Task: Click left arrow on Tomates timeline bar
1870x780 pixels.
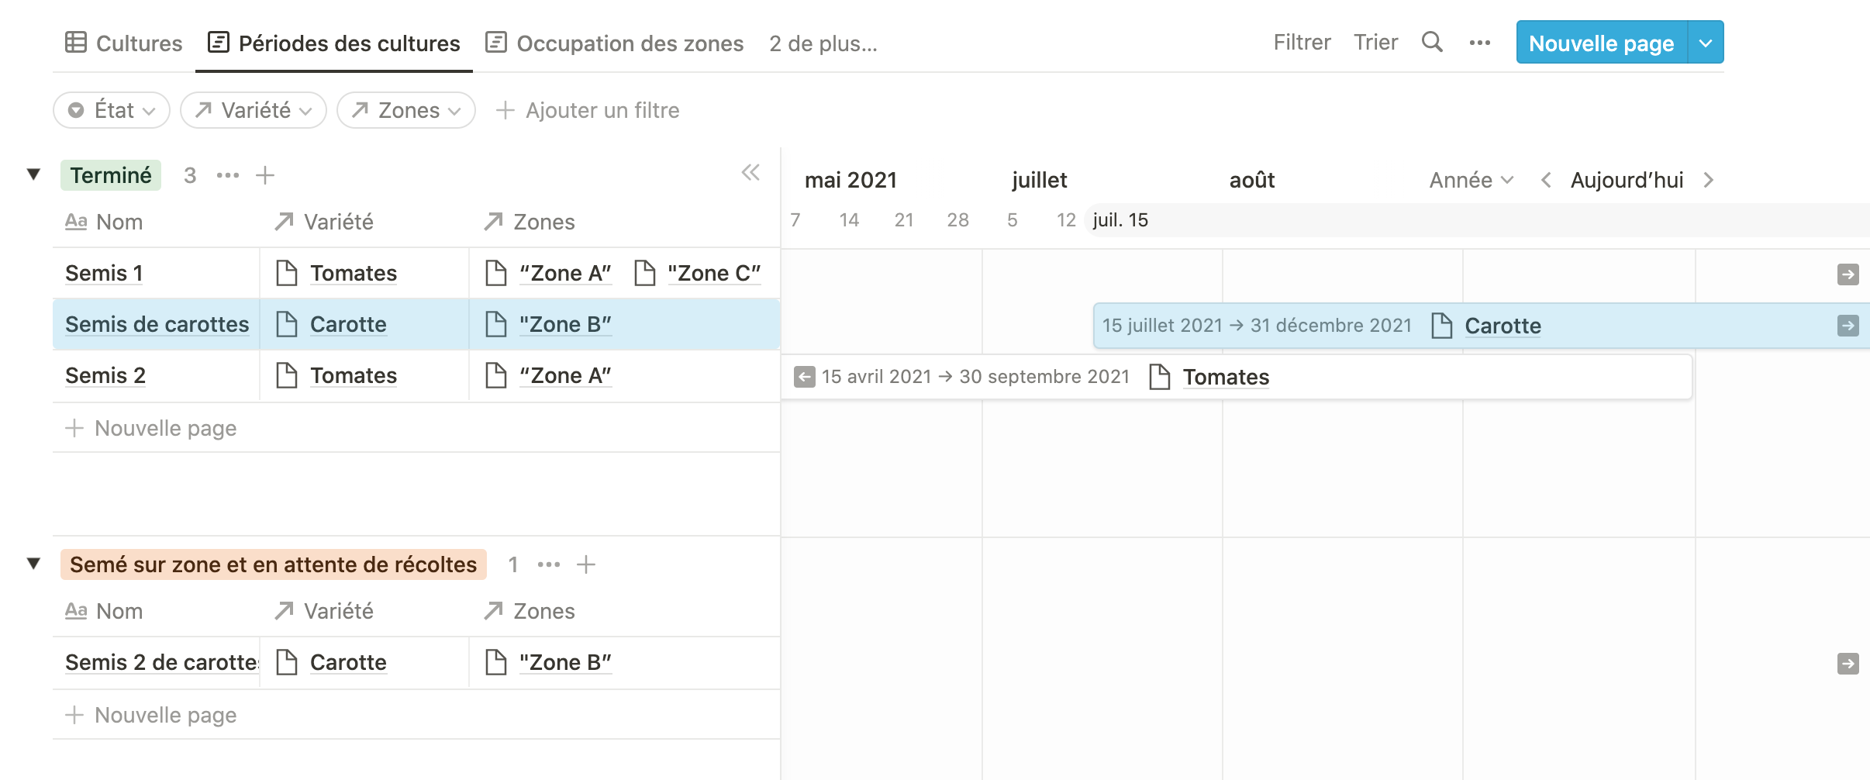Action: click(x=805, y=377)
